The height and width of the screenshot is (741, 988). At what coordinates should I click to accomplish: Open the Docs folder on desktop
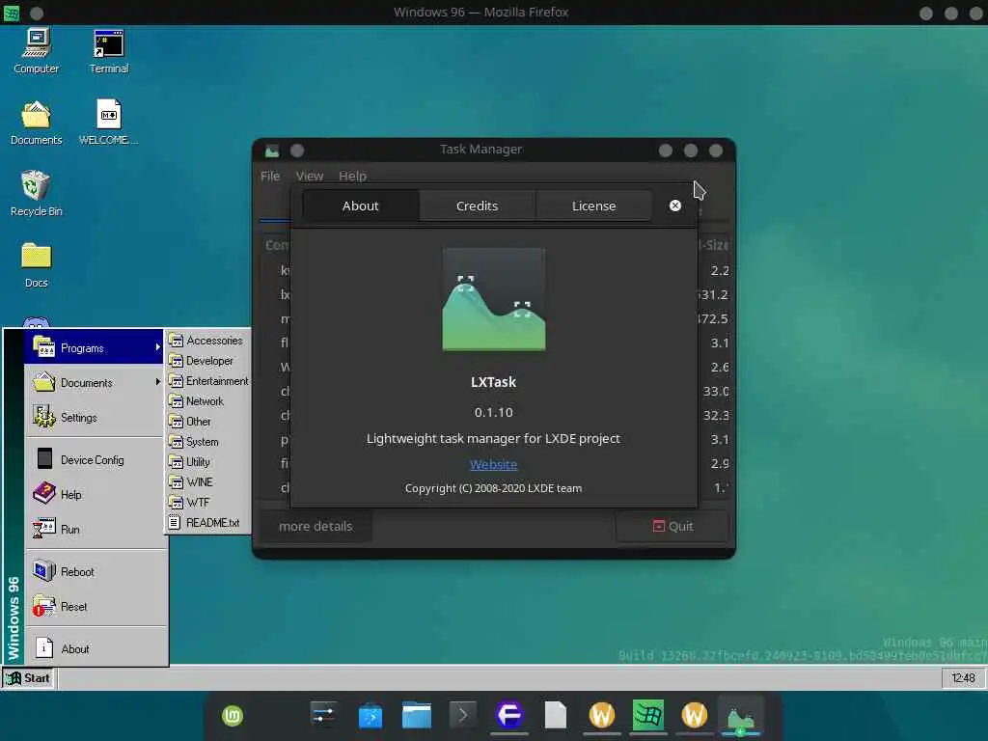point(36,265)
